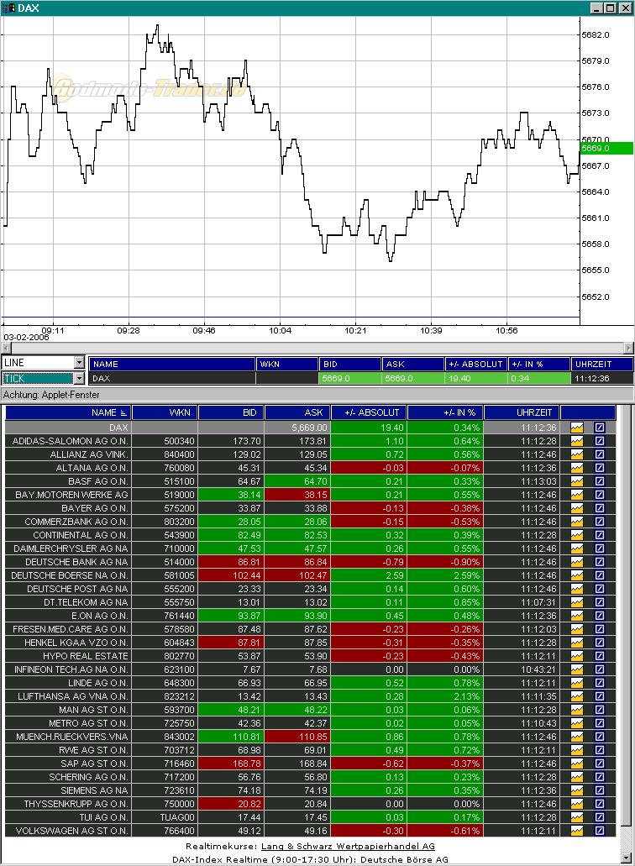Screen dimensions: 635x866
Task: Open chart icon for E.ON AG row
Action: click(576, 616)
